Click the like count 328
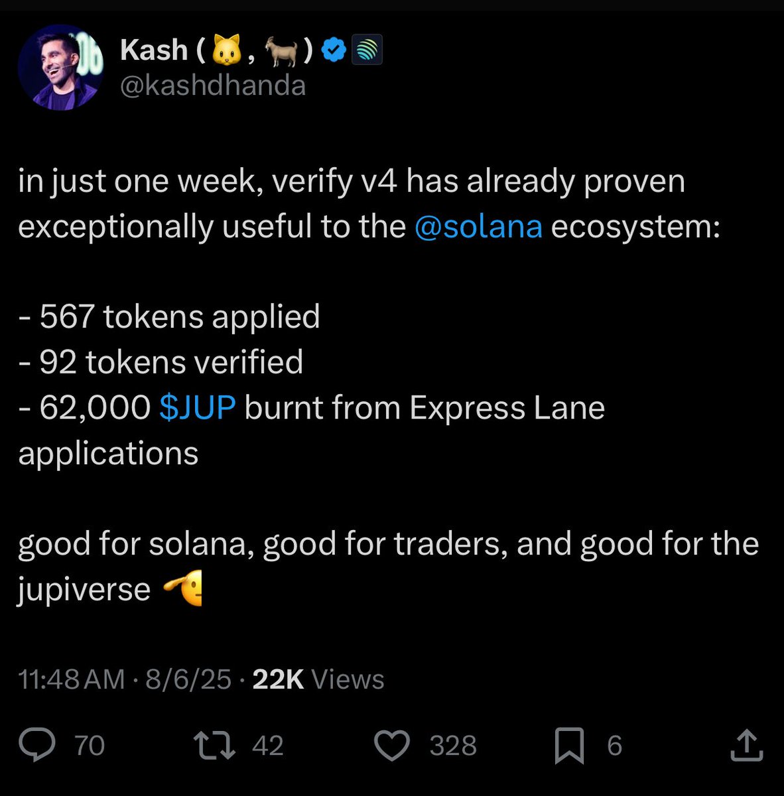 [453, 746]
